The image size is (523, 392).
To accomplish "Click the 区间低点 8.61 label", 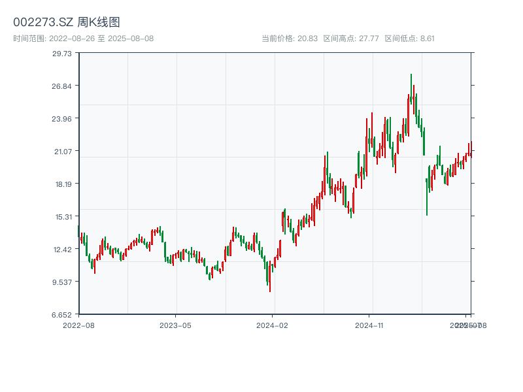I will 409,39.
